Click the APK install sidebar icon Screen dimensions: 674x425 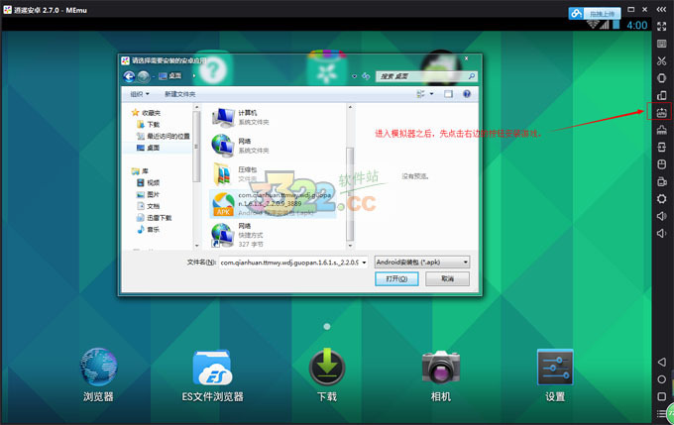(x=661, y=113)
